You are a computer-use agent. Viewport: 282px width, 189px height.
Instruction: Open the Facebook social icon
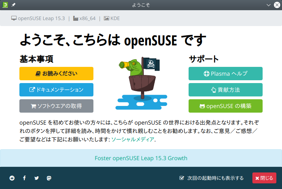click(x=24, y=178)
